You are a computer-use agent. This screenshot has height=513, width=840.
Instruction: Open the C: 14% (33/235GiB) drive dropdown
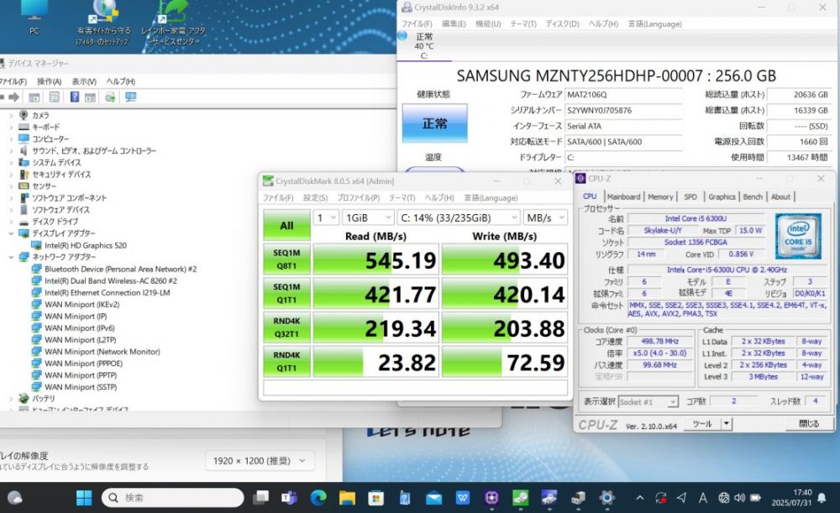coord(459,217)
